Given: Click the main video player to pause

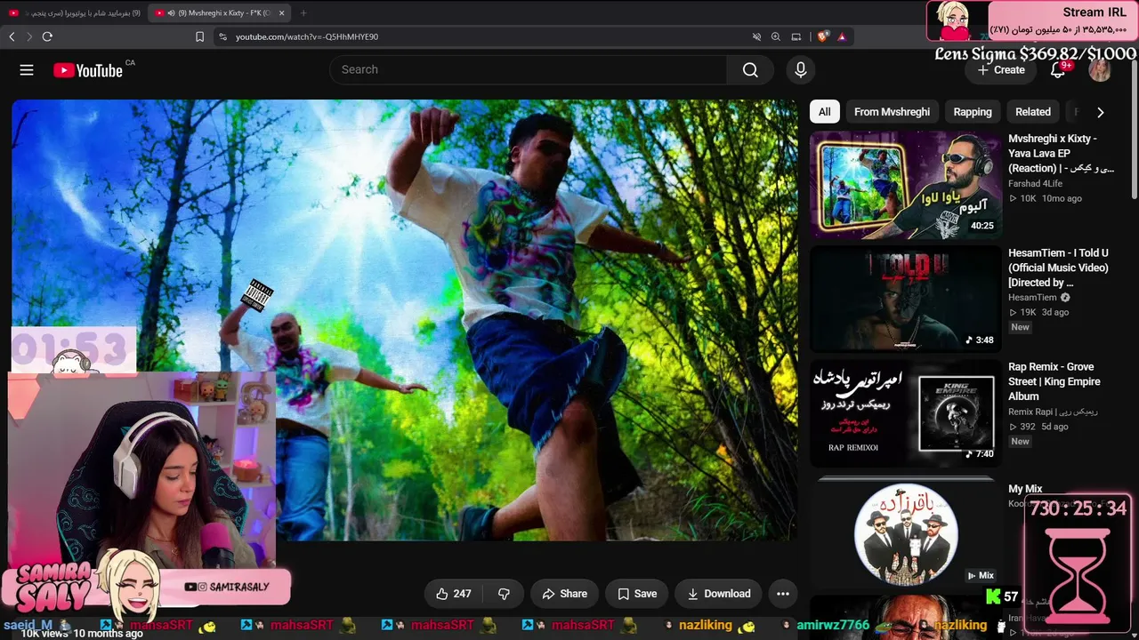Looking at the screenshot, I should click(405, 320).
